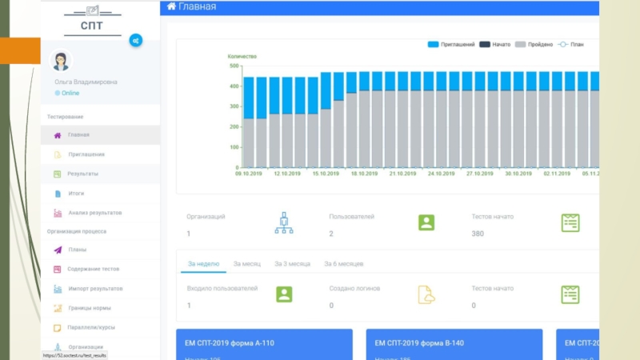Switch to the За месяц tab

pyautogui.click(x=247, y=263)
